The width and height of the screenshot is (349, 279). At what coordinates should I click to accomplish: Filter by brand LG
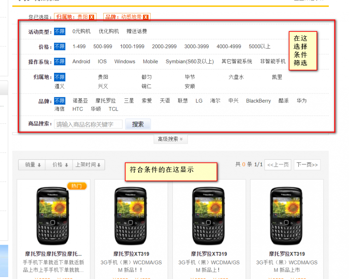[199, 101]
